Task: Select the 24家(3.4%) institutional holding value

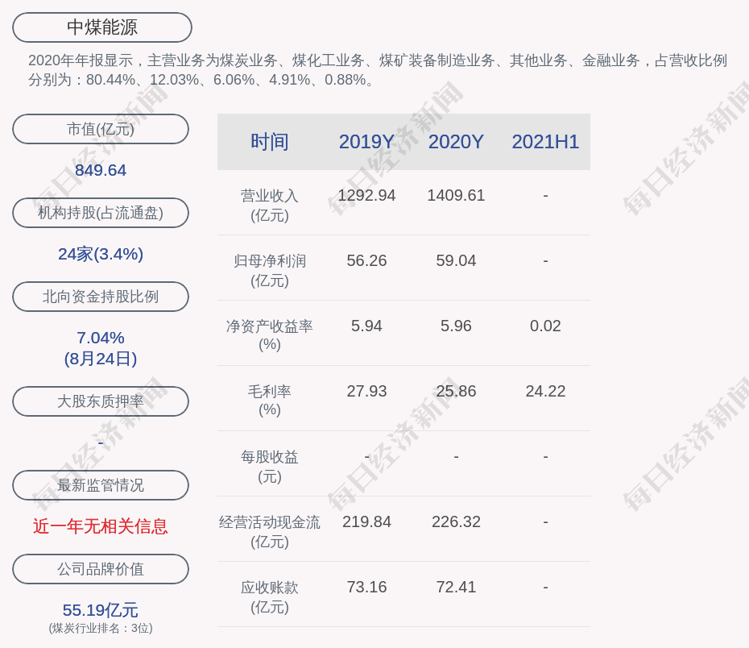Action: pos(101,254)
